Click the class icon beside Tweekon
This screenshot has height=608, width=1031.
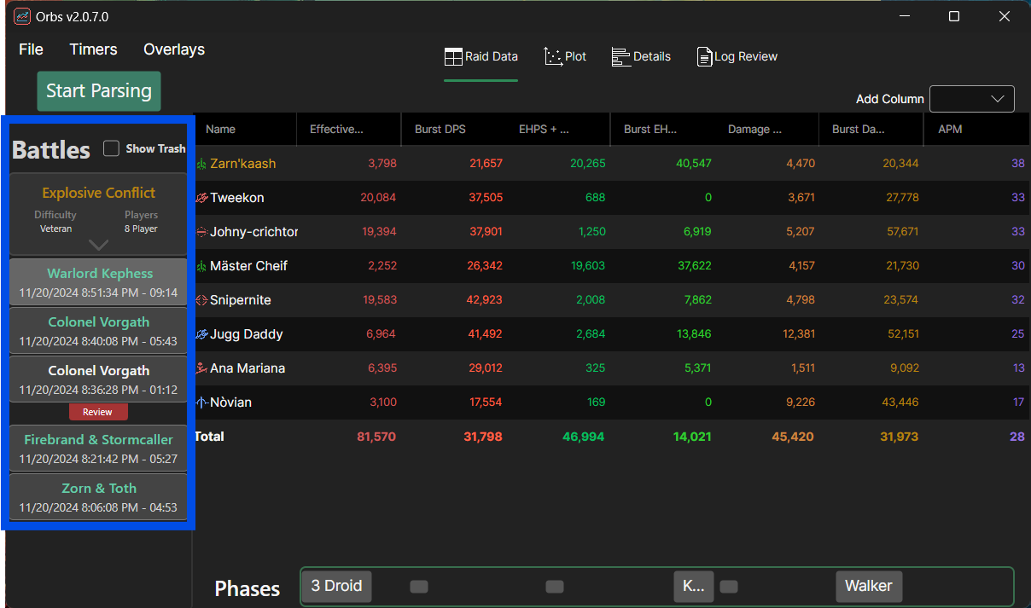201,198
